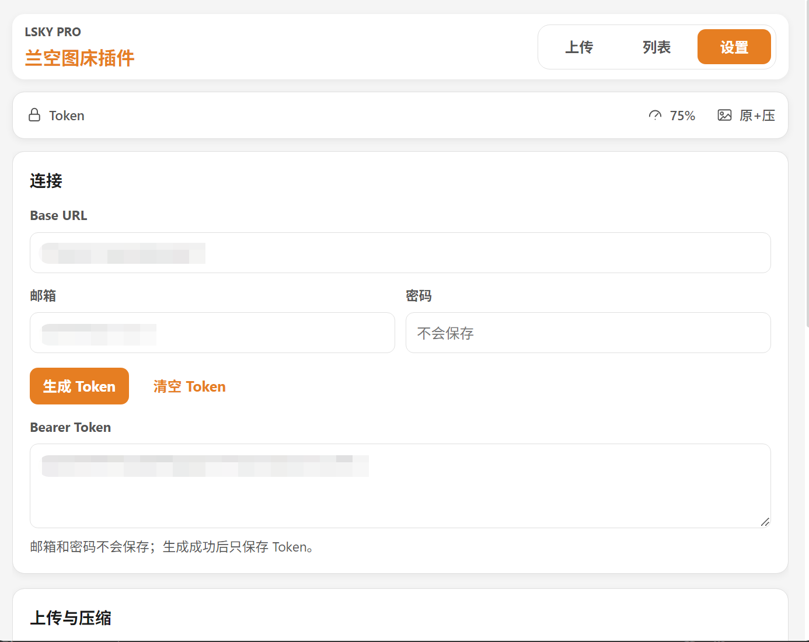Click the speedometer icon next to 75%
Viewport: 809px width, 642px height.
click(x=655, y=115)
